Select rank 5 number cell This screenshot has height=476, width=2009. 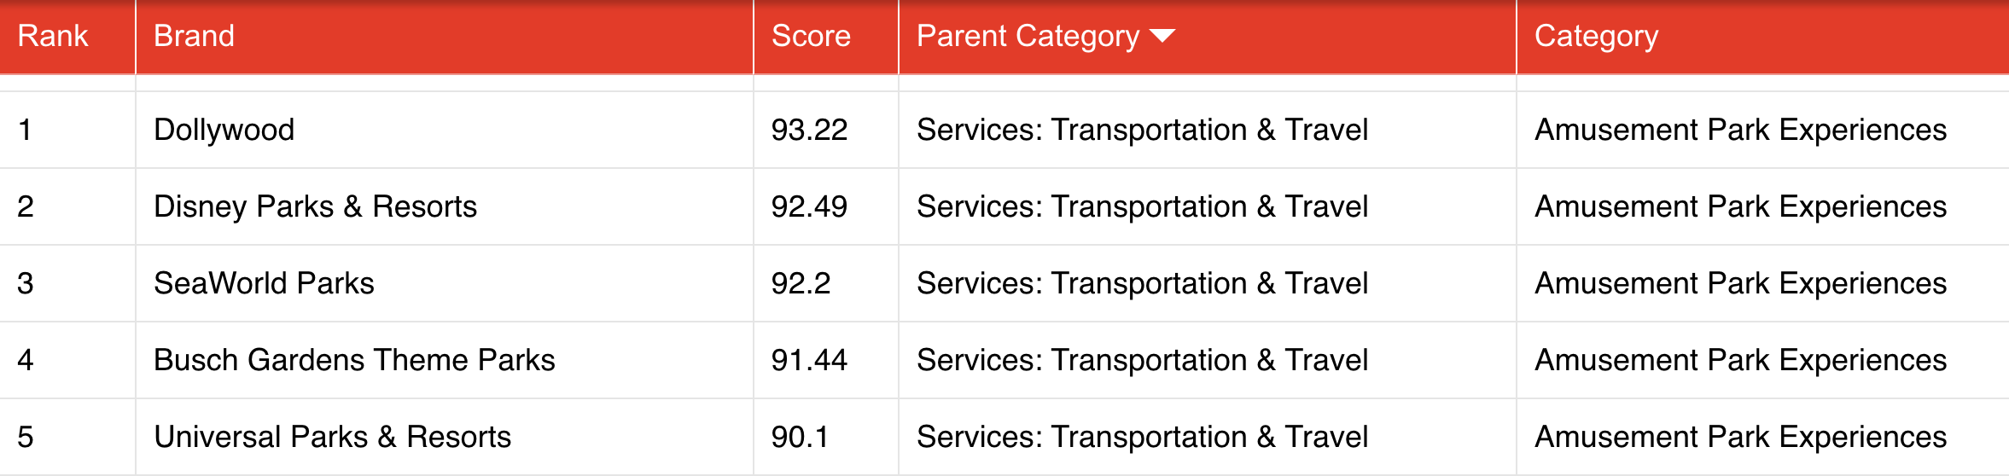point(26,437)
